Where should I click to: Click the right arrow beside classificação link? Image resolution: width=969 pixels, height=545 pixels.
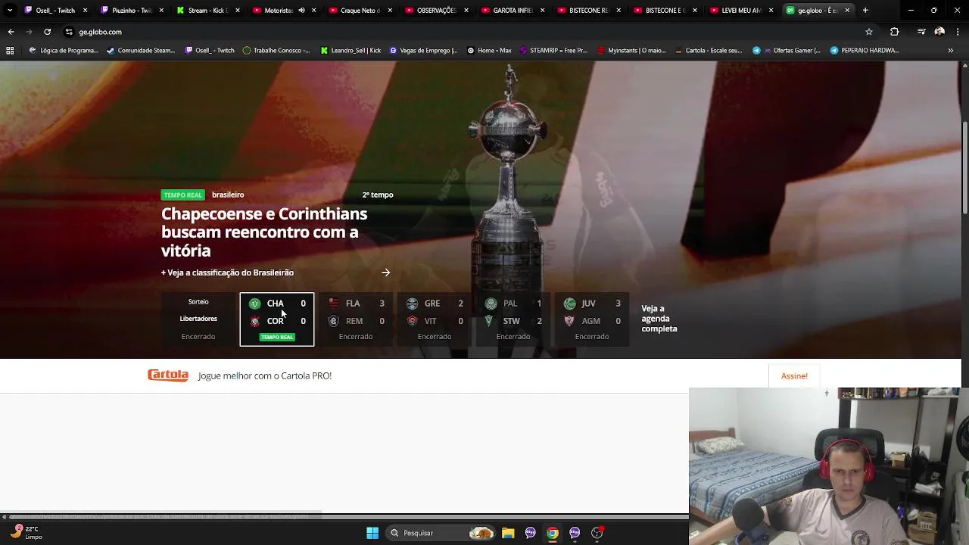pyautogui.click(x=386, y=272)
